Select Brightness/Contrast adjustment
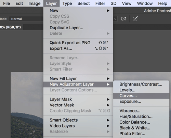The width and height of the screenshot is (171, 138). tap(141, 85)
